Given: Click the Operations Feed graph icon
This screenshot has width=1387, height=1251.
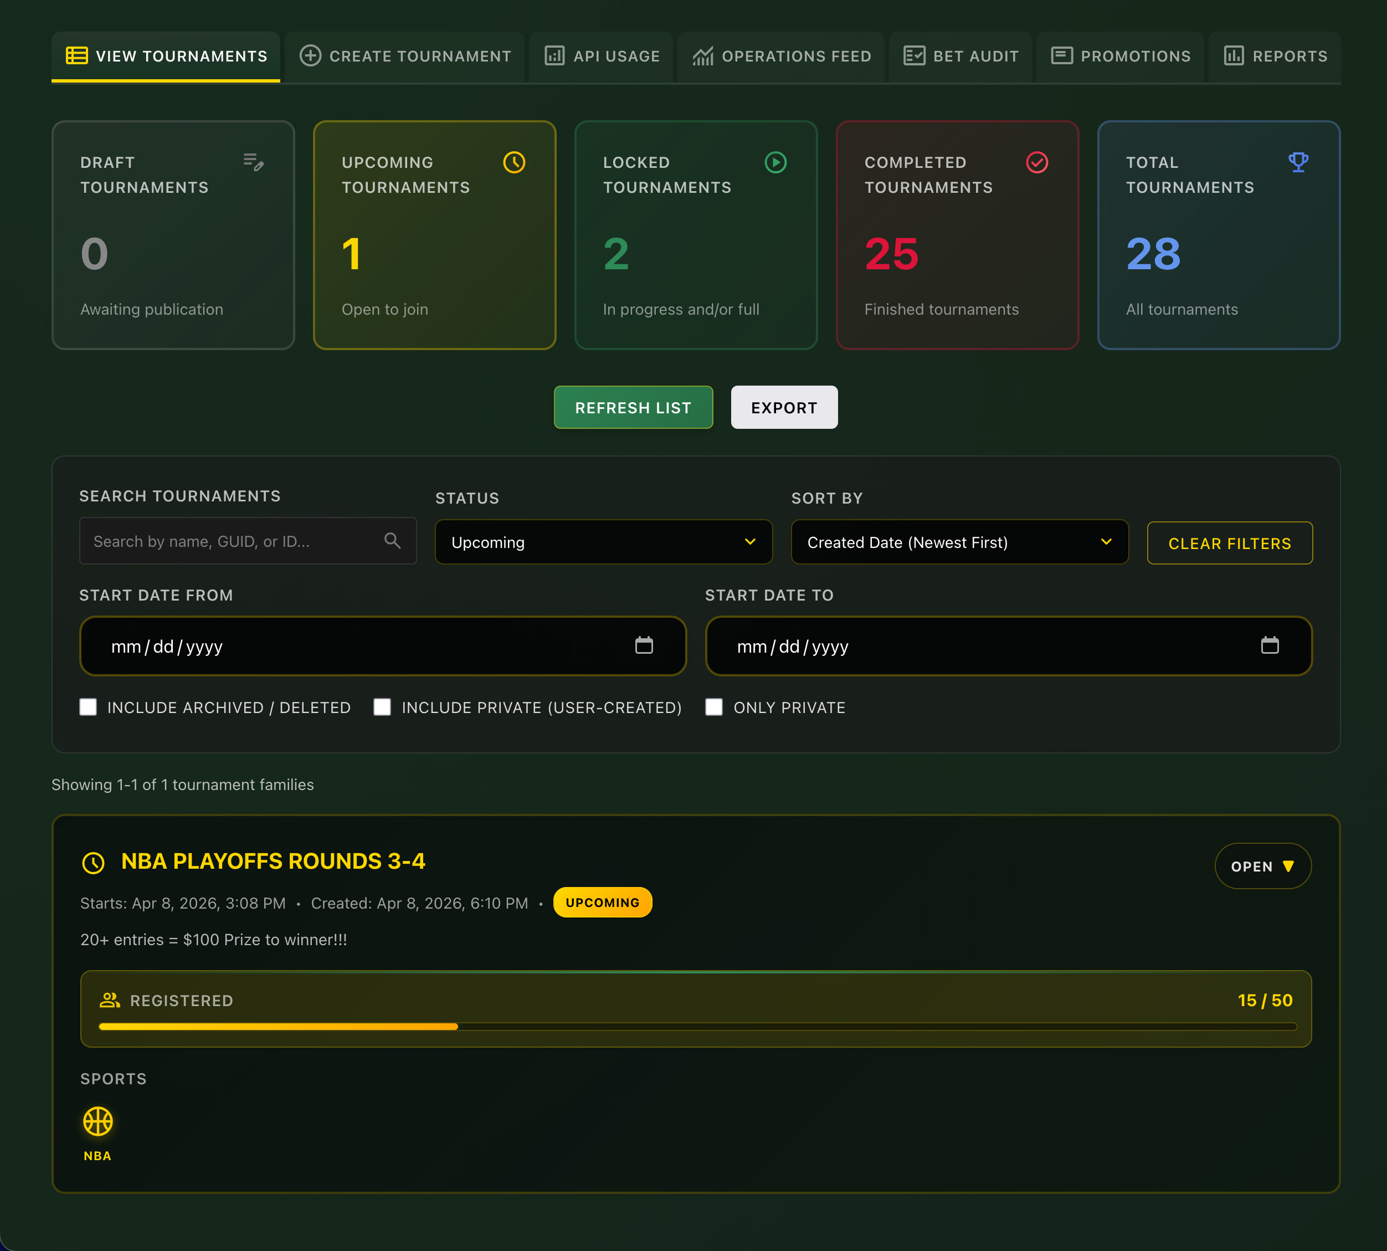Looking at the screenshot, I should coord(702,55).
